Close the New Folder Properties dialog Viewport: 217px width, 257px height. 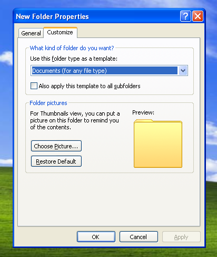point(198,16)
